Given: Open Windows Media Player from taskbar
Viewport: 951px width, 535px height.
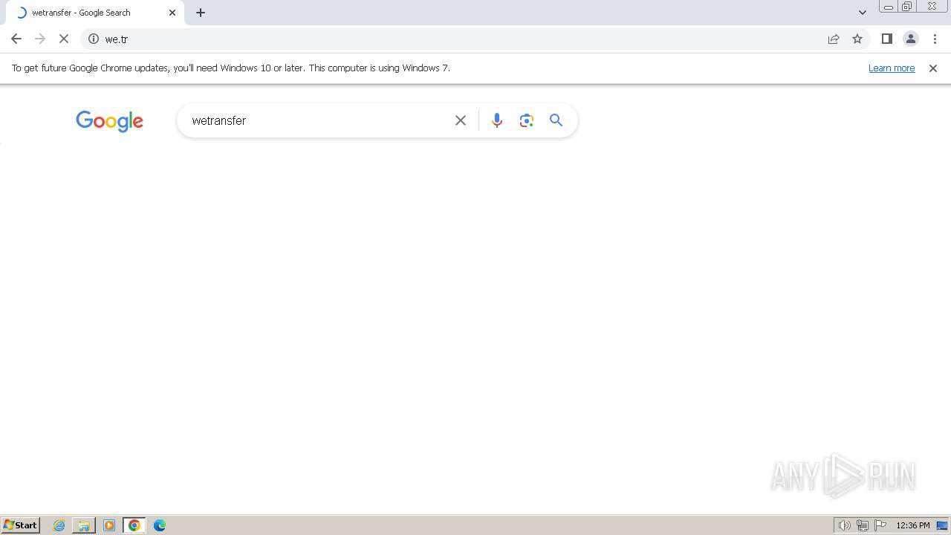Looking at the screenshot, I should [x=109, y=525].
